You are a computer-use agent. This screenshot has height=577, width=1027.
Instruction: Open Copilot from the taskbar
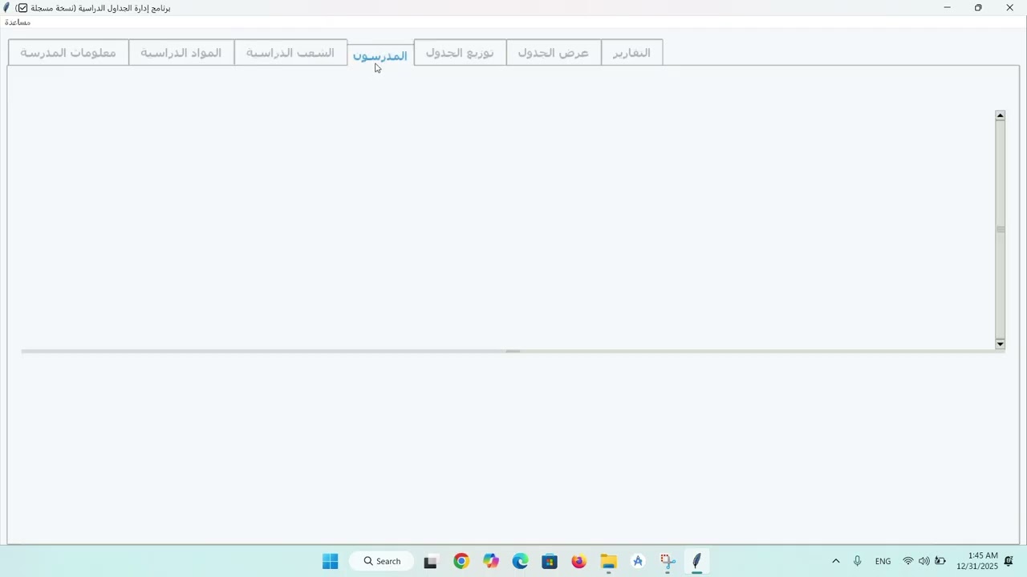[x=491, y=561]
